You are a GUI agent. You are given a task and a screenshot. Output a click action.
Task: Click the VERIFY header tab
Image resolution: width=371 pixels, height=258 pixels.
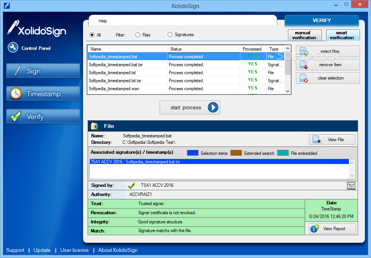point(322,21)
